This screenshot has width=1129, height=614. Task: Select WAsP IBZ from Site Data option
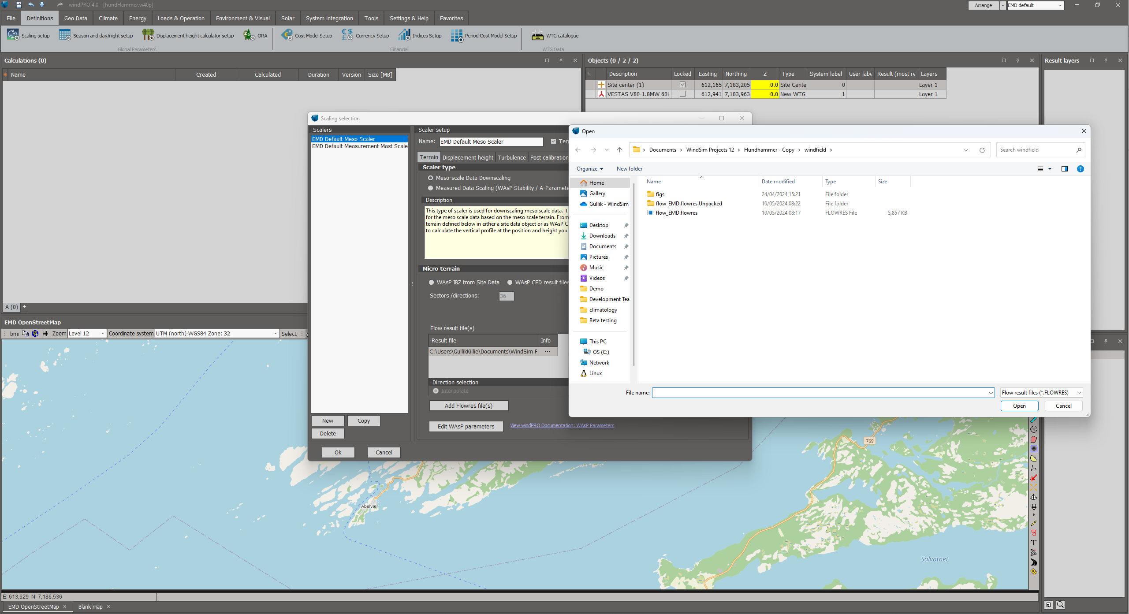tap(432, 283)
